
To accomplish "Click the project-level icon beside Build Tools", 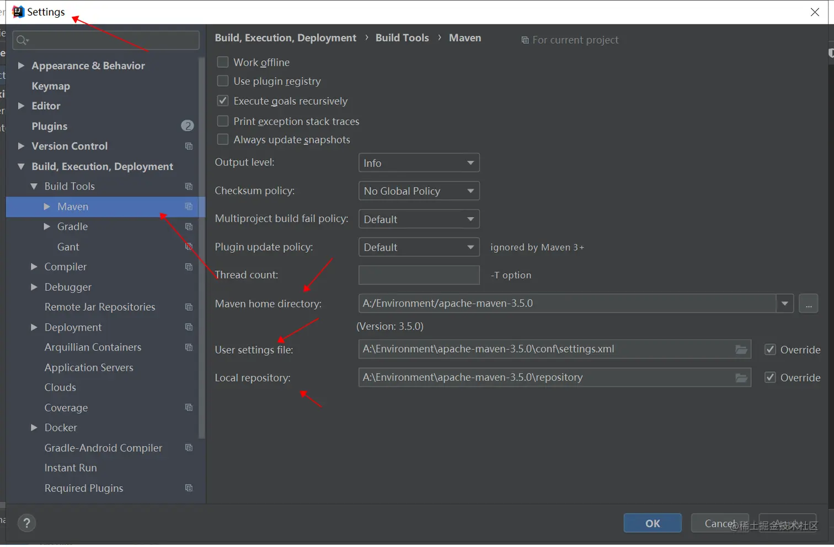I will (x=189, y=187).
